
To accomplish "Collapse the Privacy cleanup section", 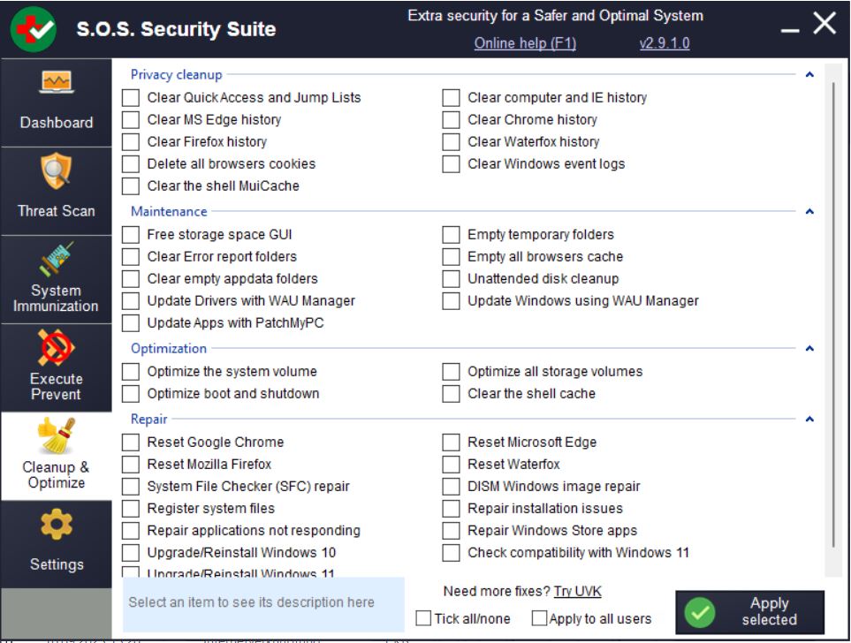I will [x=809, y=75].
